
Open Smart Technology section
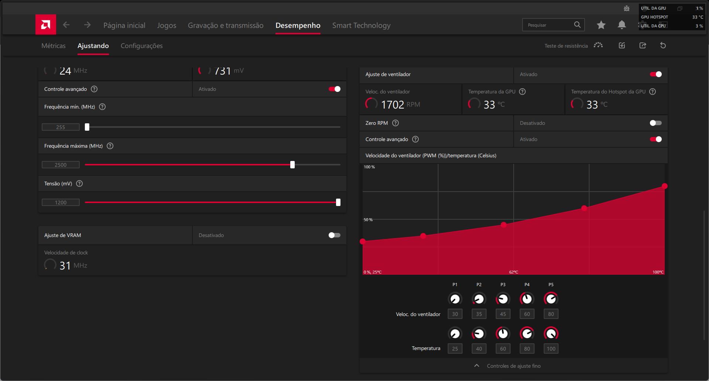361,25
